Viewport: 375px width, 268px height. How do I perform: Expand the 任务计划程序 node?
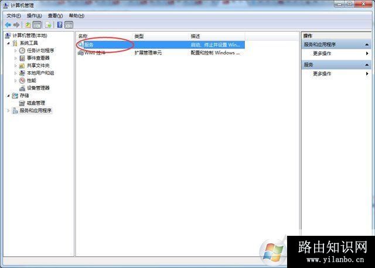[16, 51]
